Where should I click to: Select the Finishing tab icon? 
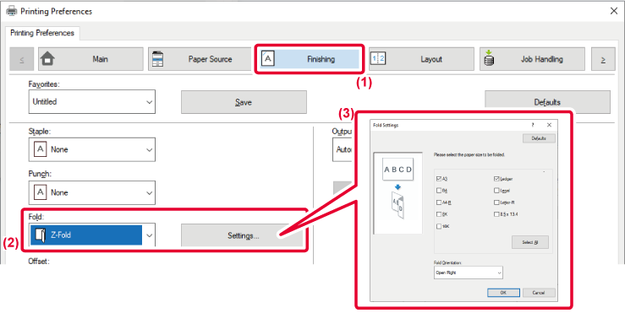pyautogui.click(x=268, y=59)
